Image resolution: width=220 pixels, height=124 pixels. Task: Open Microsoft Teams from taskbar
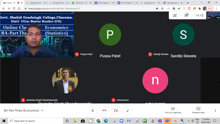167,121
